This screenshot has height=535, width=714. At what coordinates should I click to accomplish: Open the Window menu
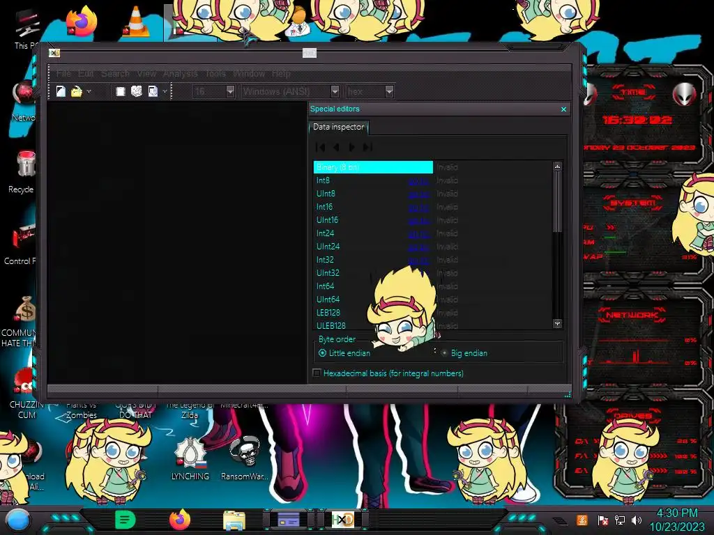point(249,73)
